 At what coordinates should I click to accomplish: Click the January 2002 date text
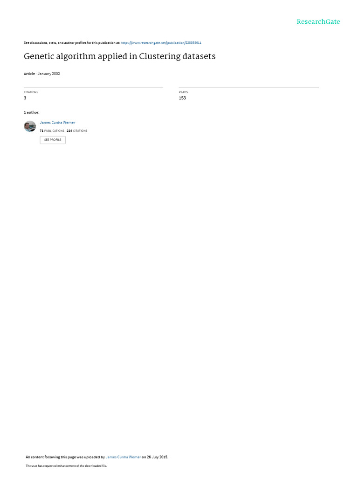pyautogui.click(x=48, y=74)
